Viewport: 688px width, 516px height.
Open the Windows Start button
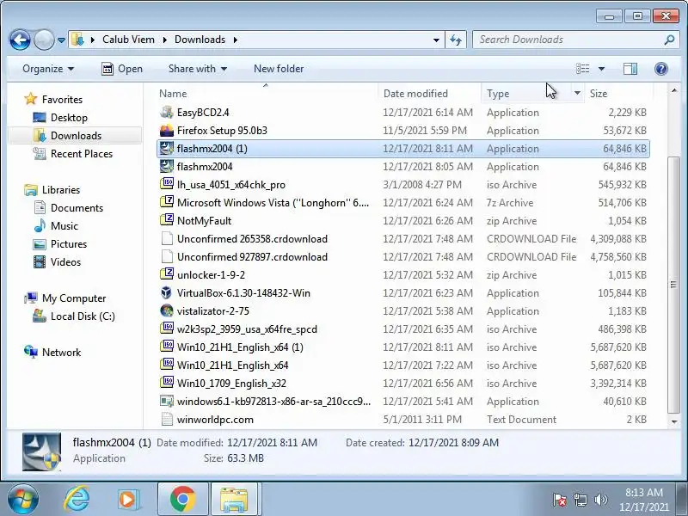tap(22, 500)
